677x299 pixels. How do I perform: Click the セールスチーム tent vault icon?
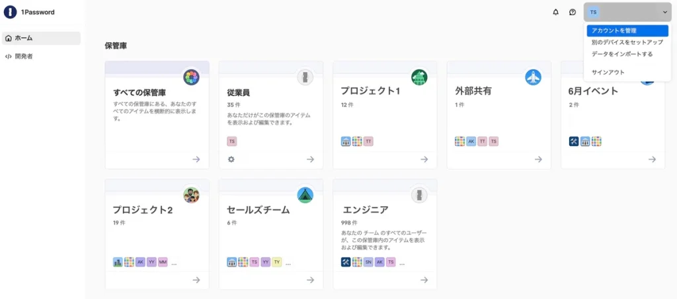tap(305, 195)
